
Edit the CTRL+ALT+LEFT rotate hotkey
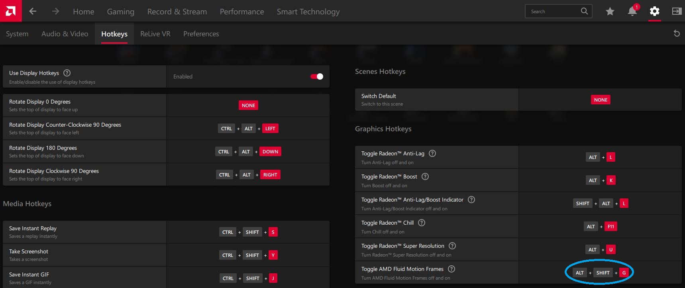click(x=248, y=128)
